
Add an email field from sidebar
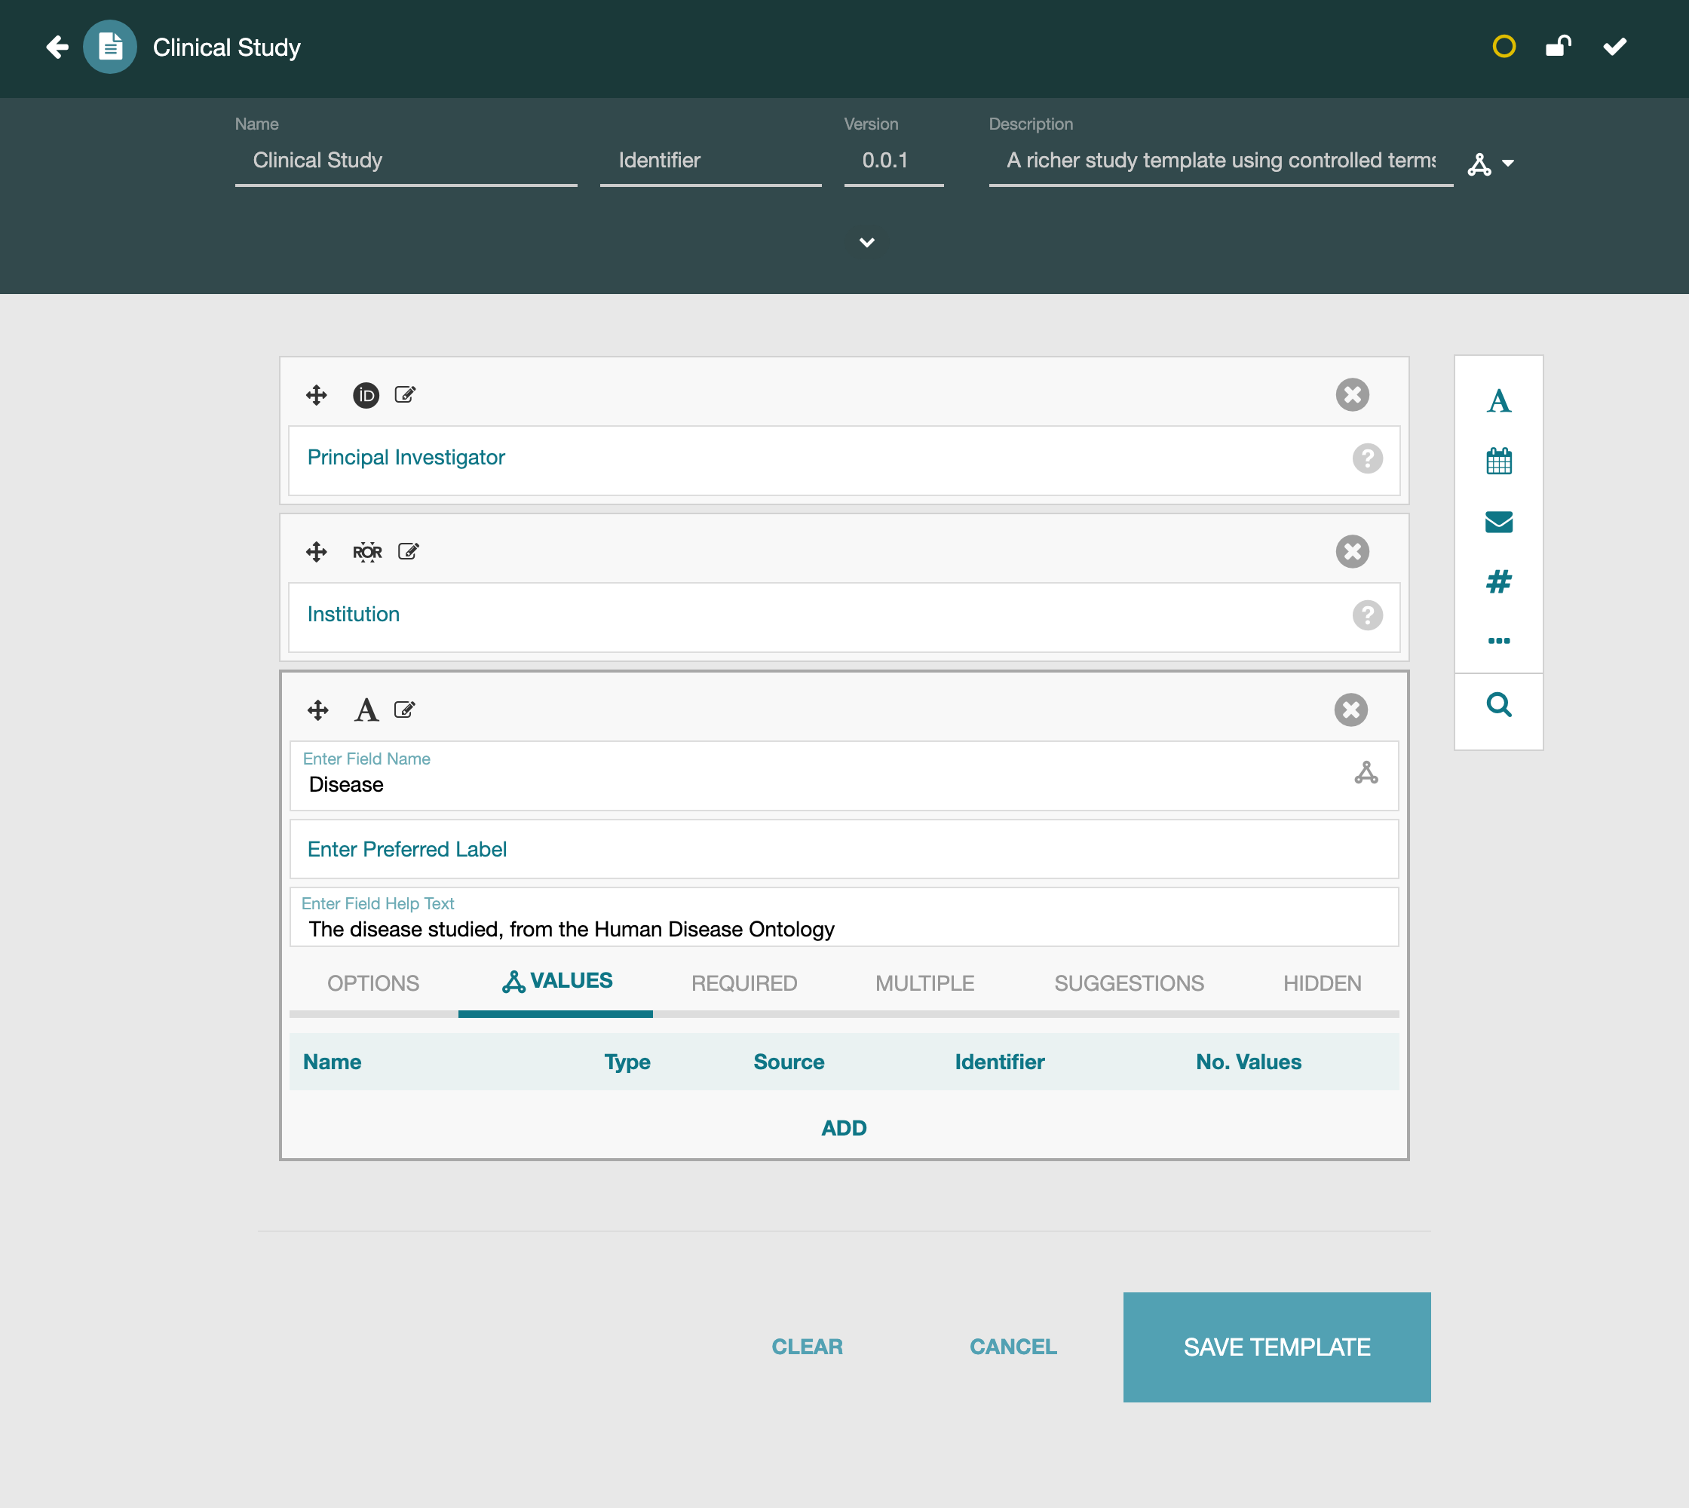tap(1498, 521)
